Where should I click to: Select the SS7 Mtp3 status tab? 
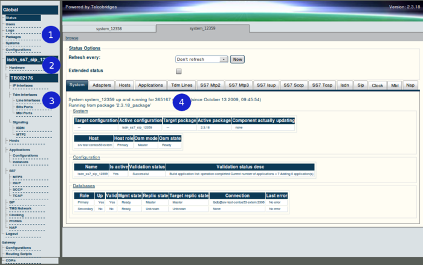[239, 85]
